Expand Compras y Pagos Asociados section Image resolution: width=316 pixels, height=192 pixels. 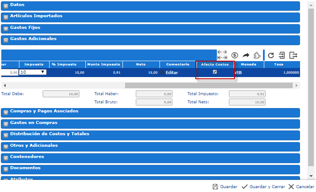[x=6, y=112]
